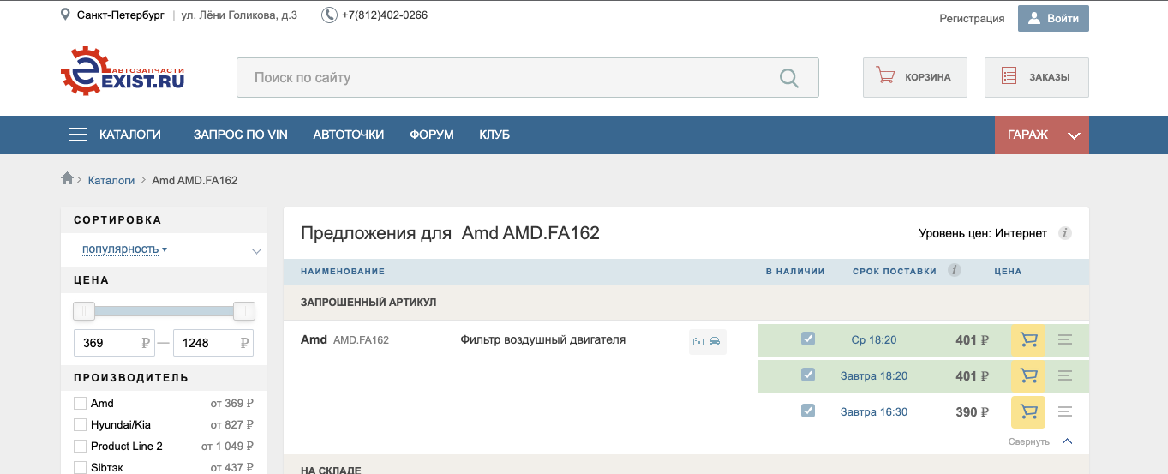This screenshot has height=474, width=1168.
Task: Check the Hyundai/Kia manufacturer filter
Action: tap(81, 424)
